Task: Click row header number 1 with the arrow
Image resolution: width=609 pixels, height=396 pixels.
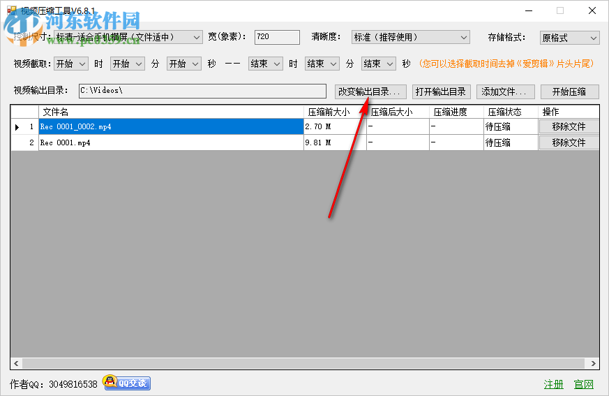Action: [24, 127]
